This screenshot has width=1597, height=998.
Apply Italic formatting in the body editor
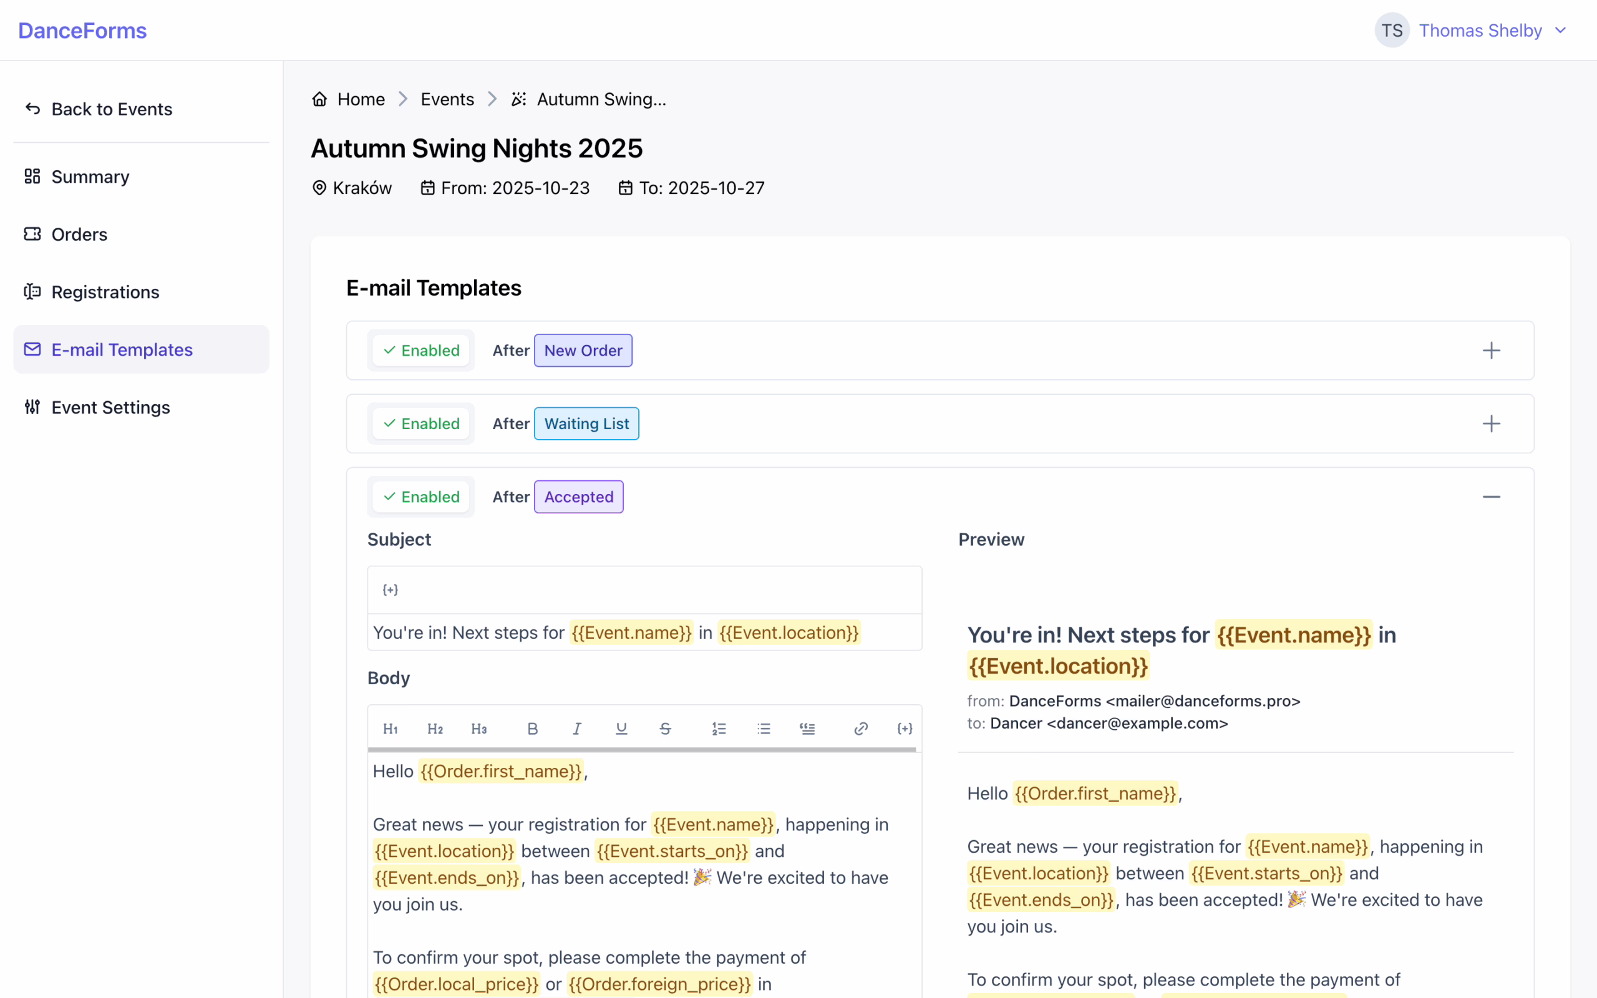pyautogui.click(x=577, y=728)
